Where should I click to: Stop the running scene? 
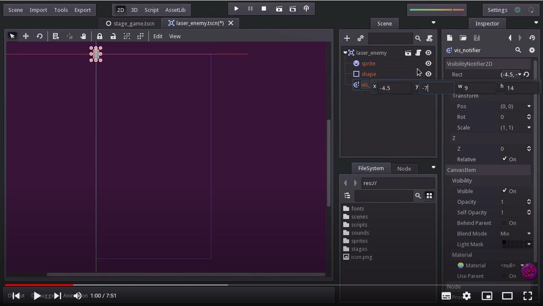click(x=264, y=8)
